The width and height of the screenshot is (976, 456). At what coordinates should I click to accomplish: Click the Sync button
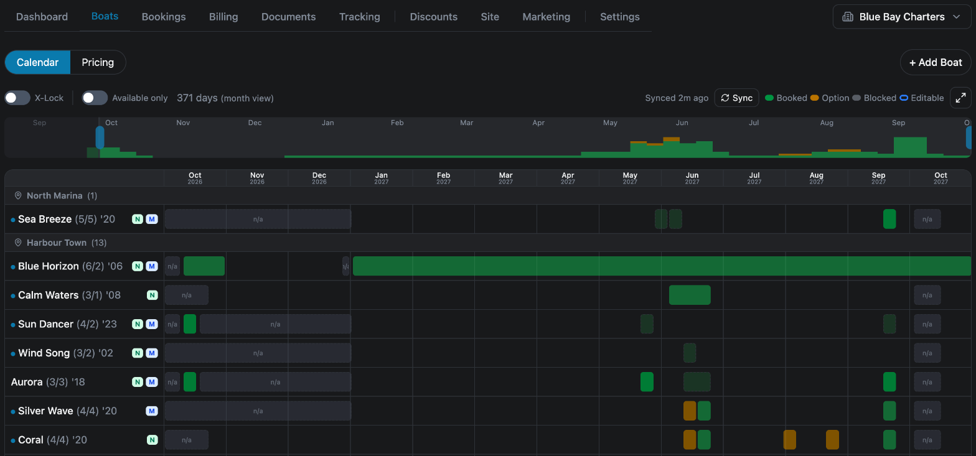(736, 98)
